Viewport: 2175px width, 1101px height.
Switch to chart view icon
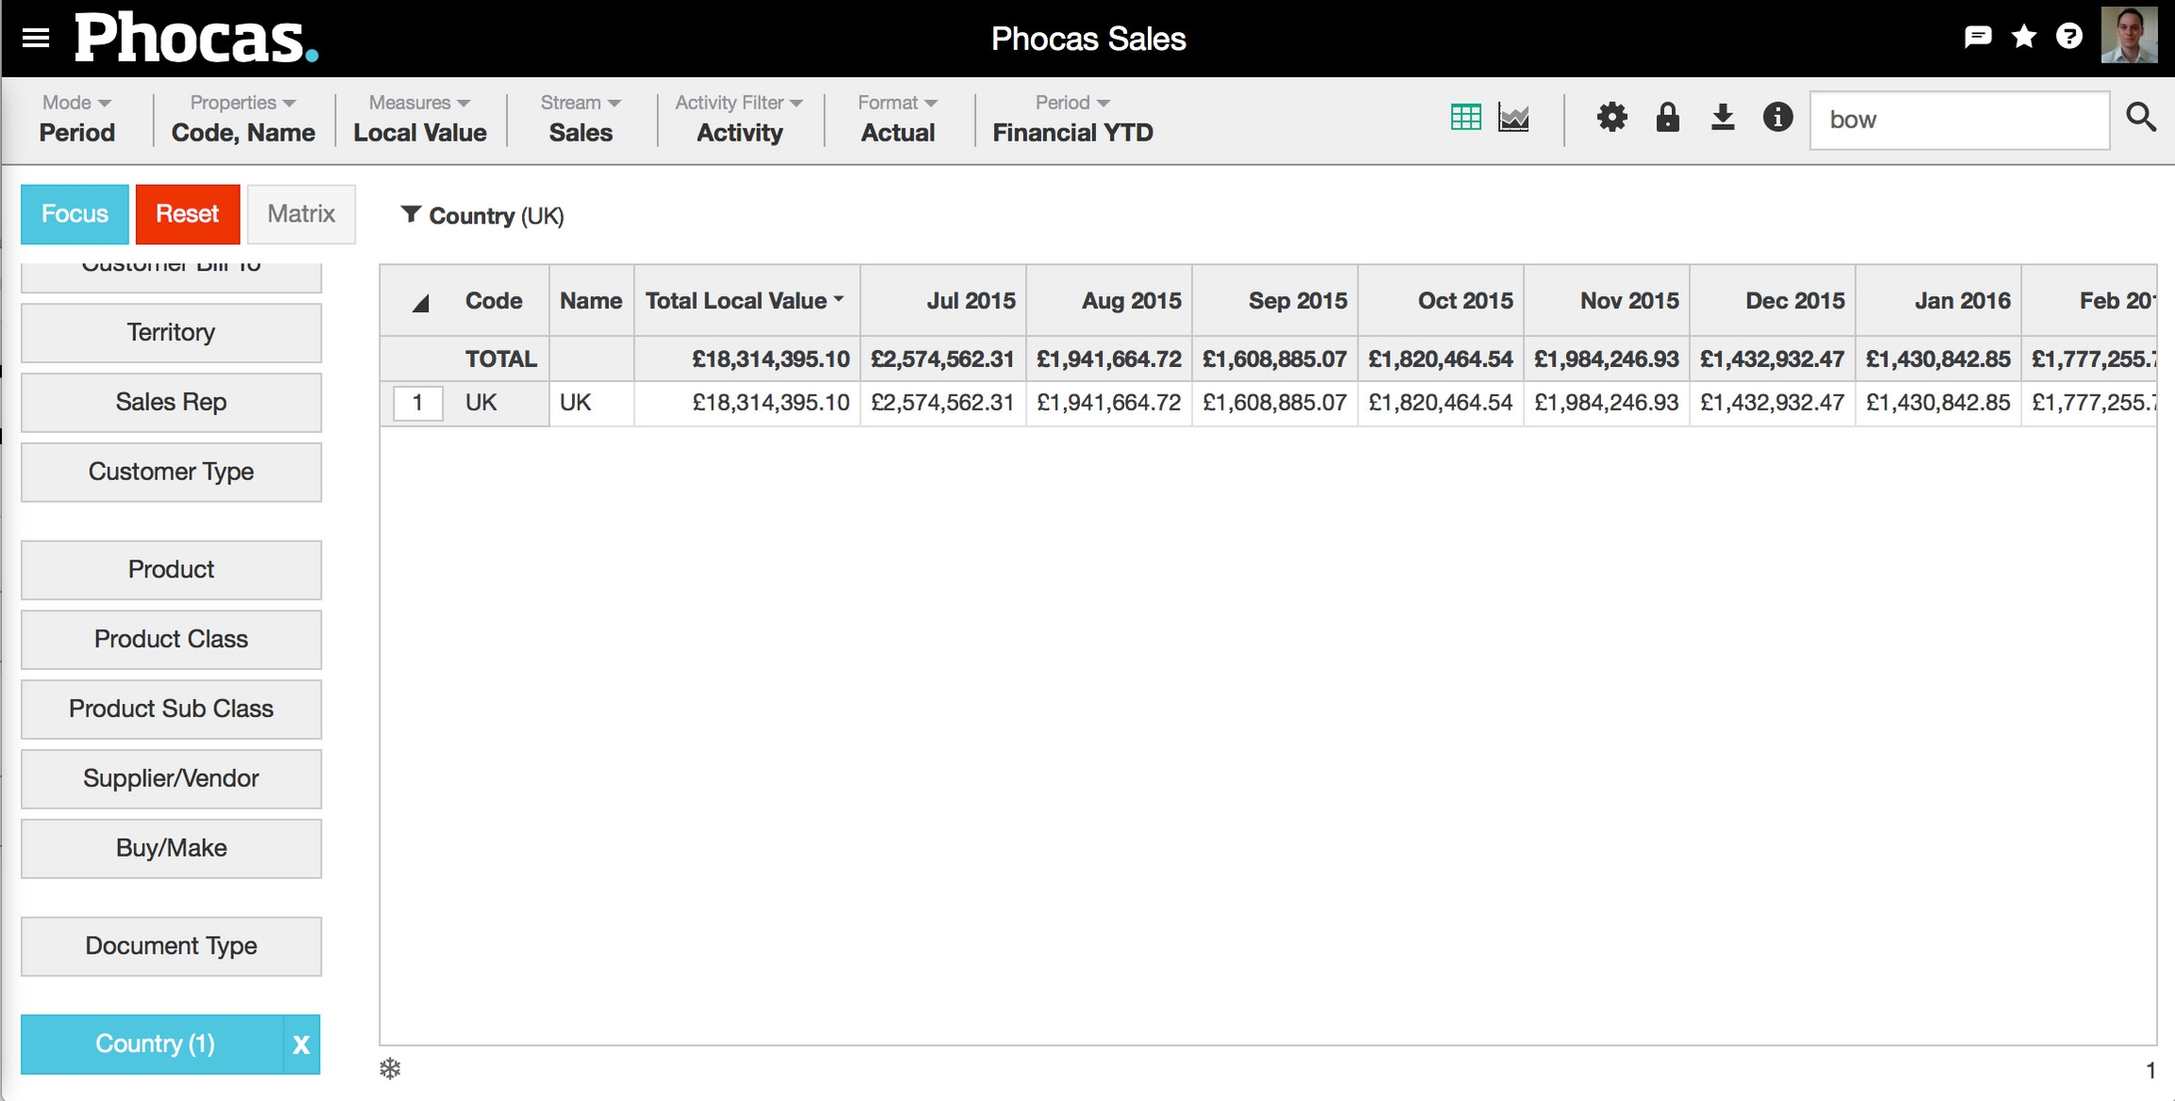pyautogui.click(x=1513, y=118)
